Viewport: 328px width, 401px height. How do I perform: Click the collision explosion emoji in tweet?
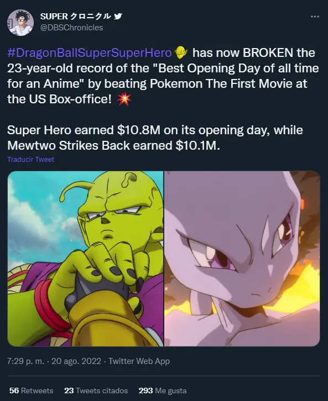coord(124,99)
